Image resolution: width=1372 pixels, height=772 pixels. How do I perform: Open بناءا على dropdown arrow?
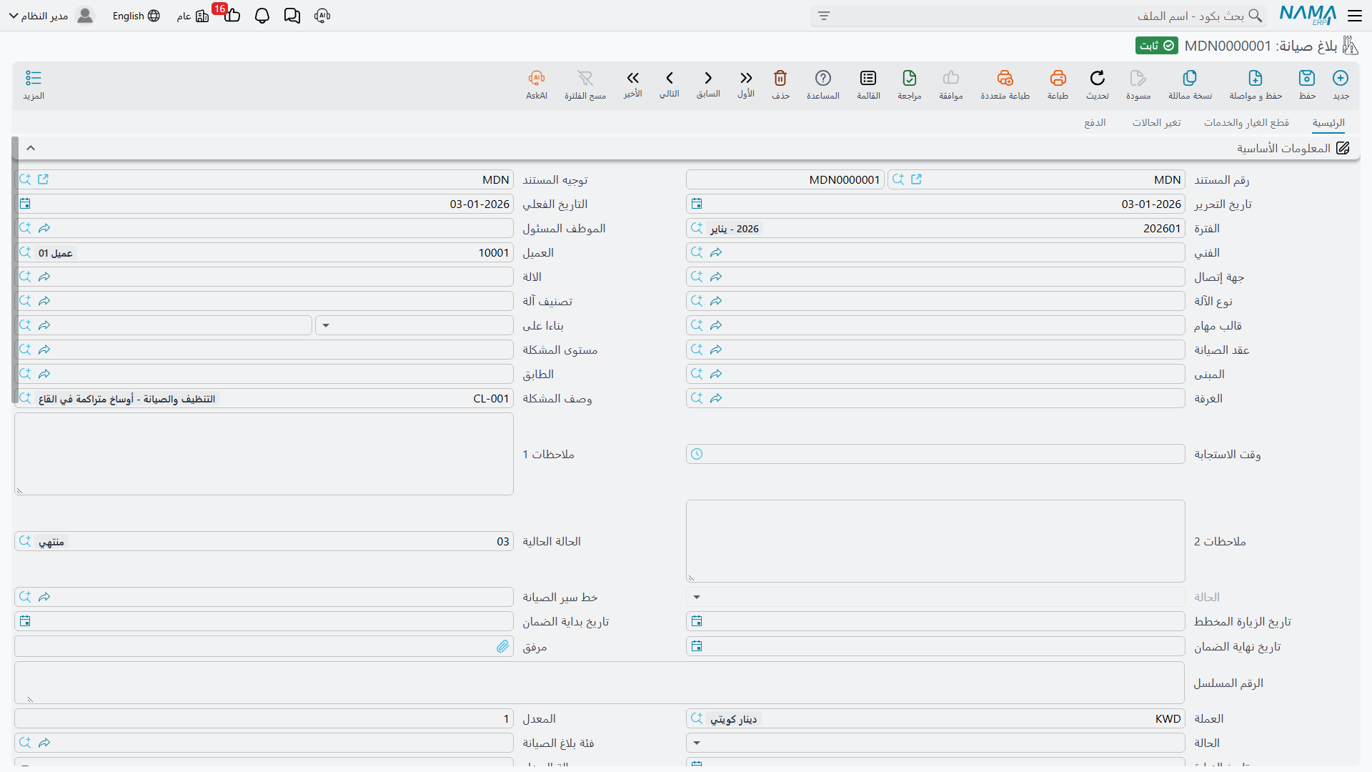pyautogui.click(x=326, y=325)
